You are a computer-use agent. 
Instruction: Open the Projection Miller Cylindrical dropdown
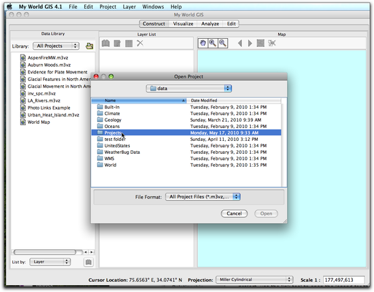[x=254, y=280]
